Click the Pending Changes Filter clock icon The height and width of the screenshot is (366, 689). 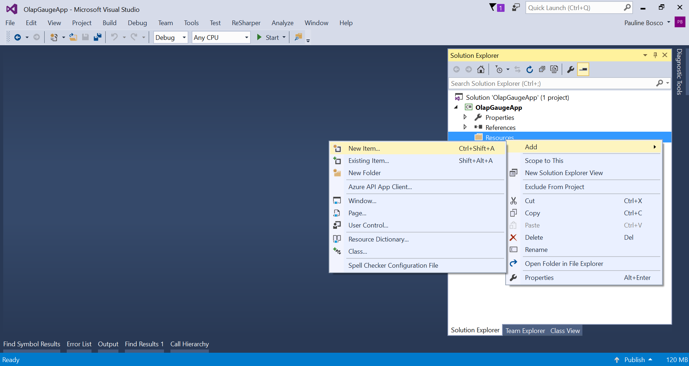pyautogui.click(x=499, y=69)
